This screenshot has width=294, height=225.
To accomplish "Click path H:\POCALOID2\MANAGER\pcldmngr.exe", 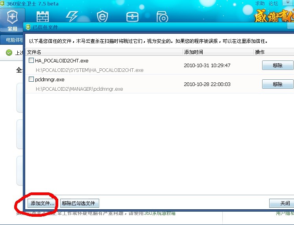I will pyautogui.click(x=80, y=89).
